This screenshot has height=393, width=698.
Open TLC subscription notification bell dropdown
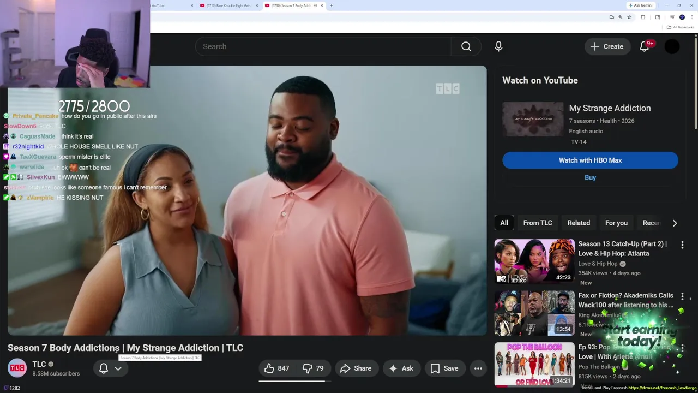tap(110, 368)
